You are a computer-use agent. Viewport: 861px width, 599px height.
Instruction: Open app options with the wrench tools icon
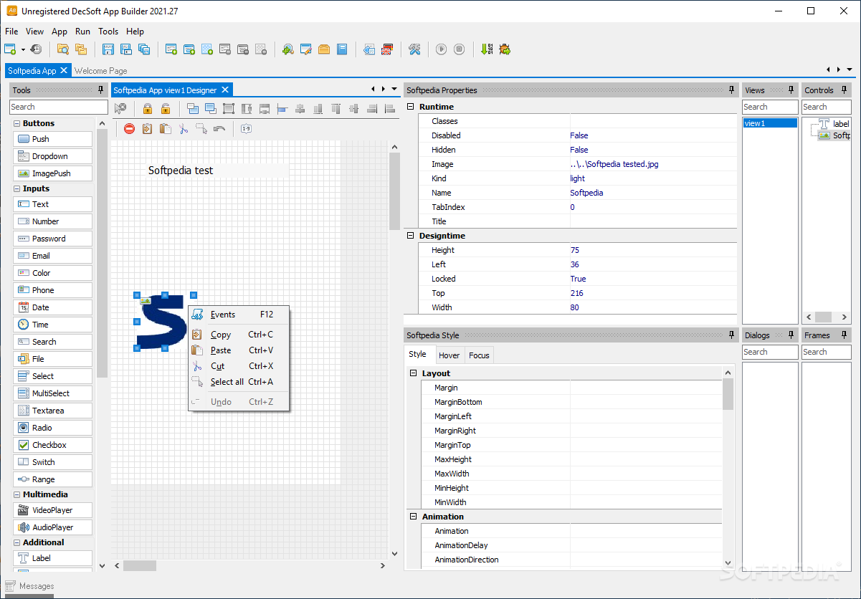coord(414,49)
